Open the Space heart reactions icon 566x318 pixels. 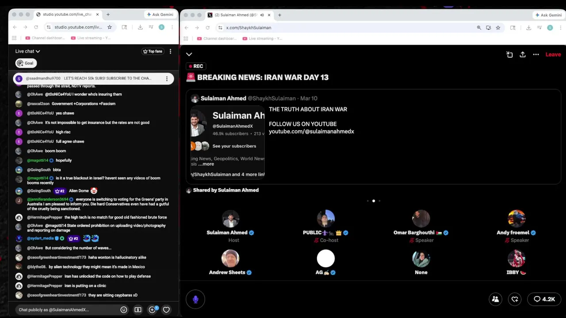[x=515, y=299]
